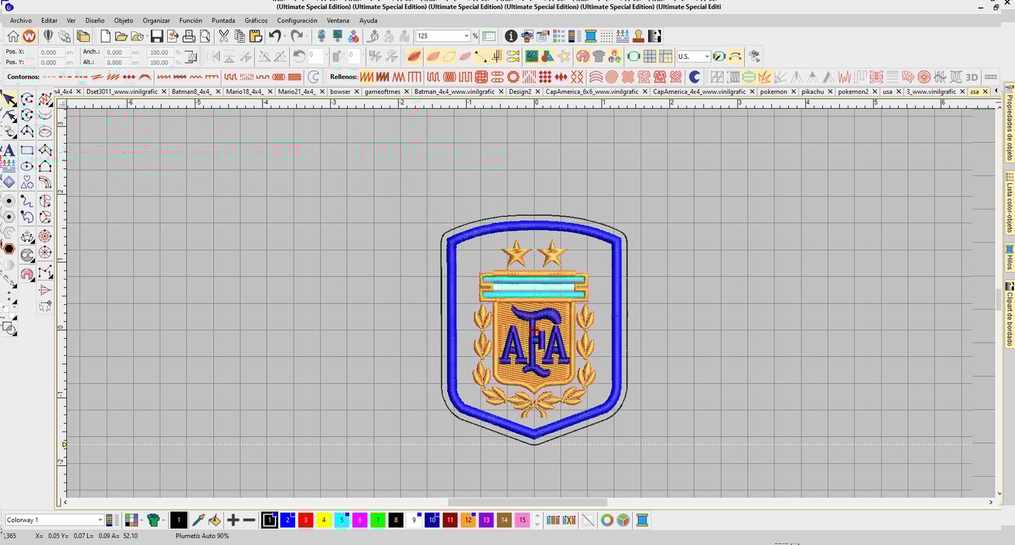The width and height of the screenshot is (1015, 545).
Task: Paste from the clipboard
Action: [x=255, y=36]
